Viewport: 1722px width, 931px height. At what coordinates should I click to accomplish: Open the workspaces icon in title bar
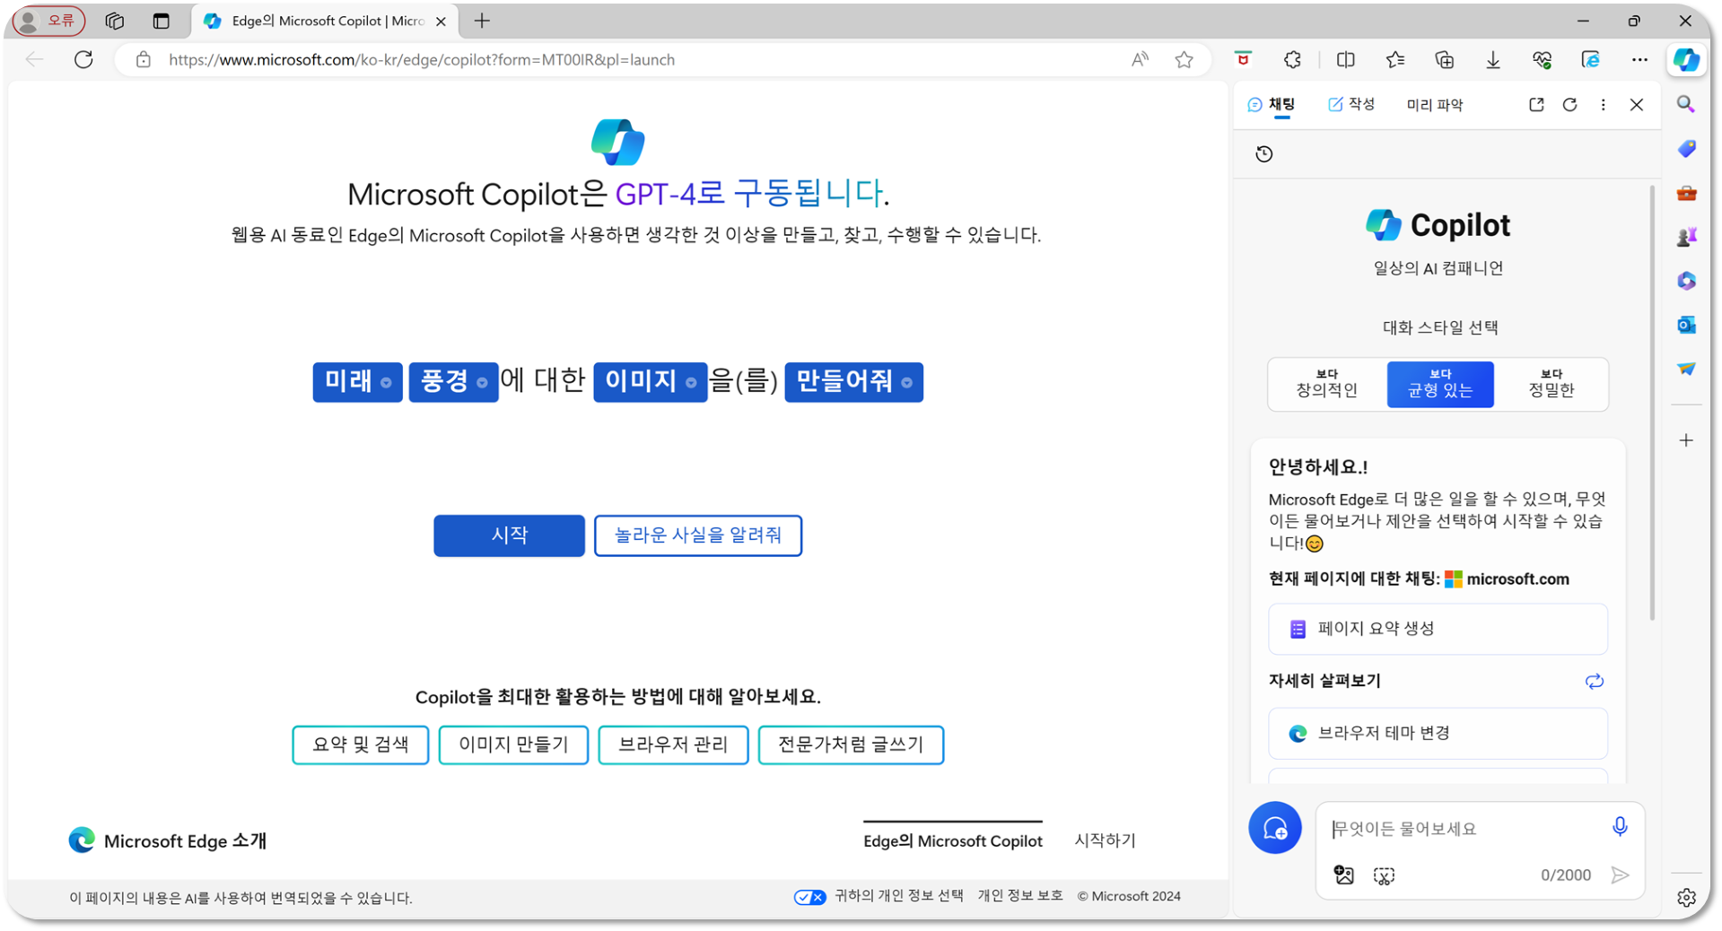coord(114,21)
